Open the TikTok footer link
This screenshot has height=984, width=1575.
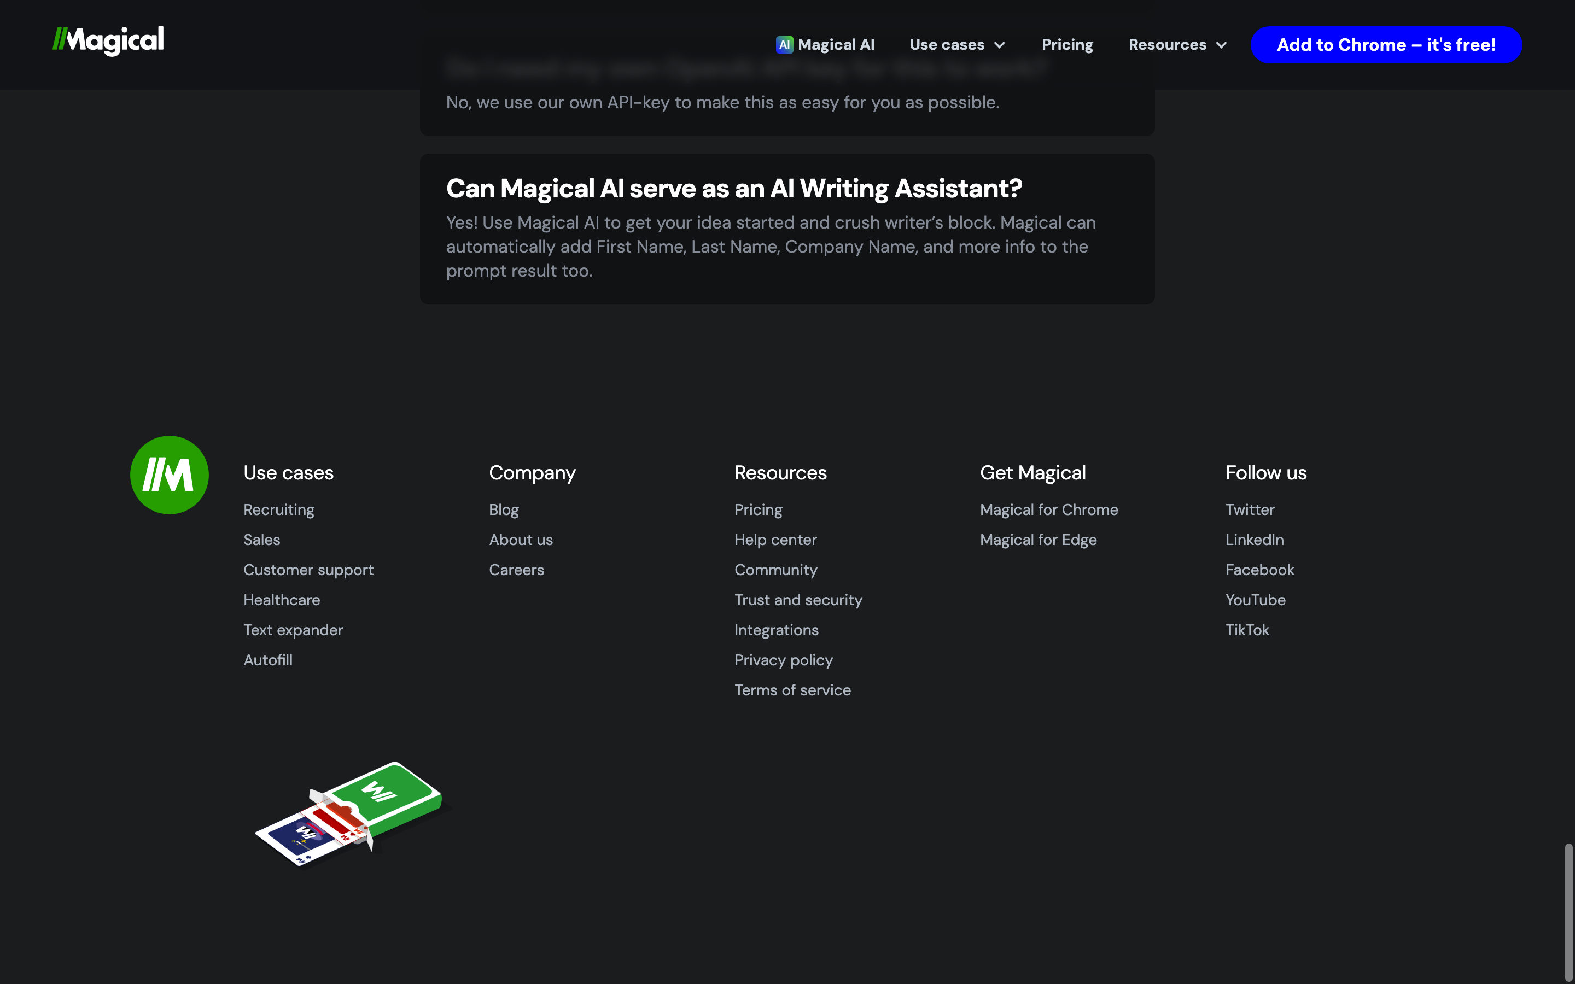(x=1247, y=630)
